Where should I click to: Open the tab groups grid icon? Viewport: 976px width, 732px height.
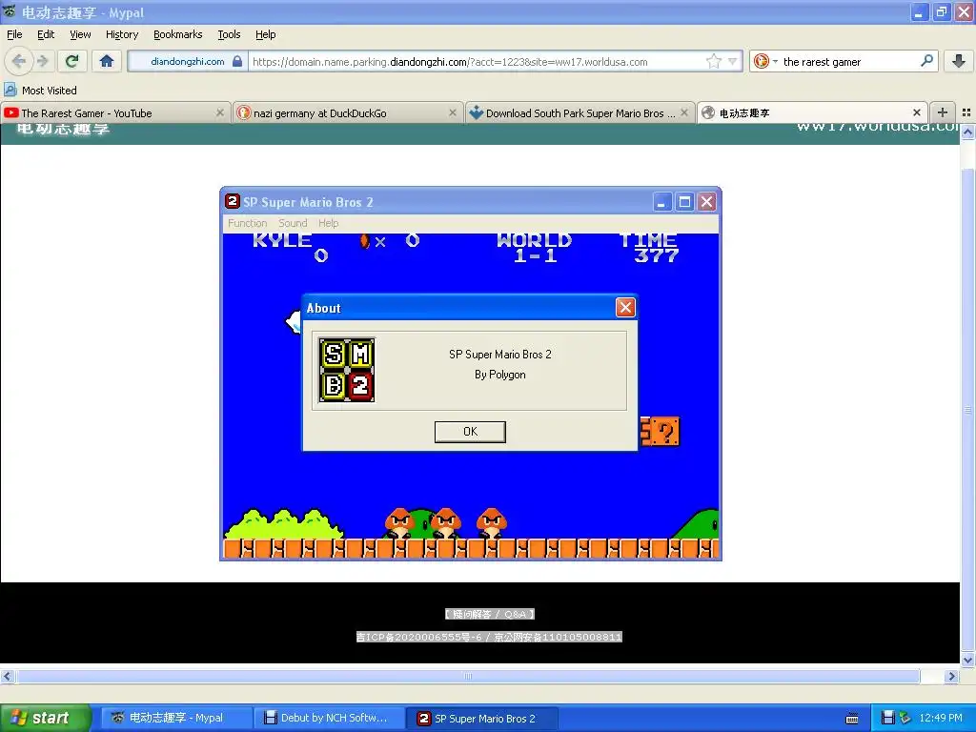pyautogui.click(x=966, y=112)
